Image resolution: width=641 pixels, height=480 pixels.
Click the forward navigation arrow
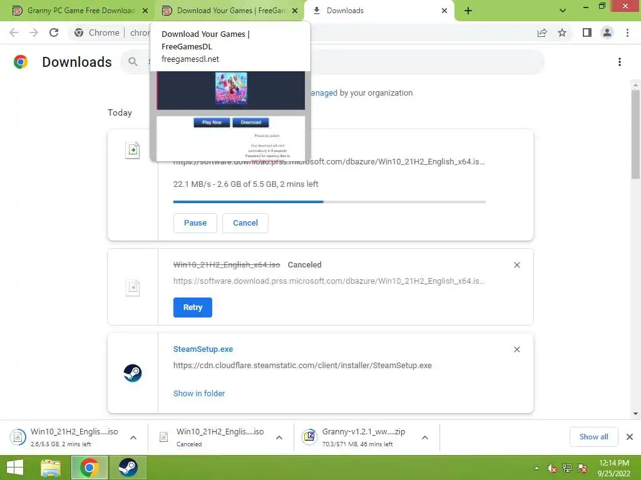click(x=34, y=32)
